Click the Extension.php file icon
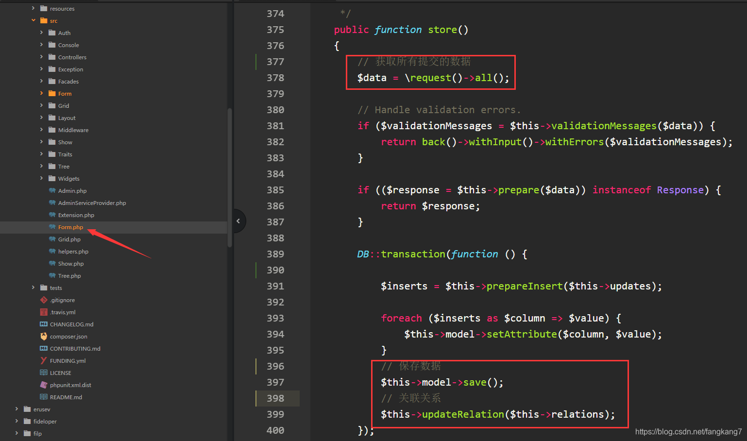Image resolution: width=747 pixels, height=441 pixels. click(x=52, y=215)
